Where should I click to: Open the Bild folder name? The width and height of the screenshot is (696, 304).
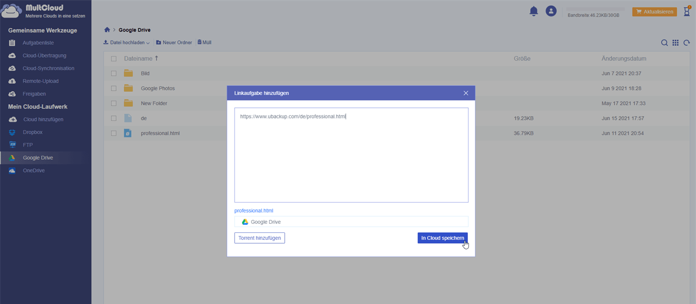[x=146, y=73]
